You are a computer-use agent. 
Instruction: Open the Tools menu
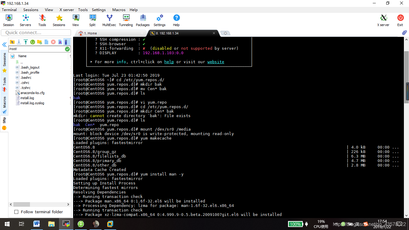click(83, 10)
